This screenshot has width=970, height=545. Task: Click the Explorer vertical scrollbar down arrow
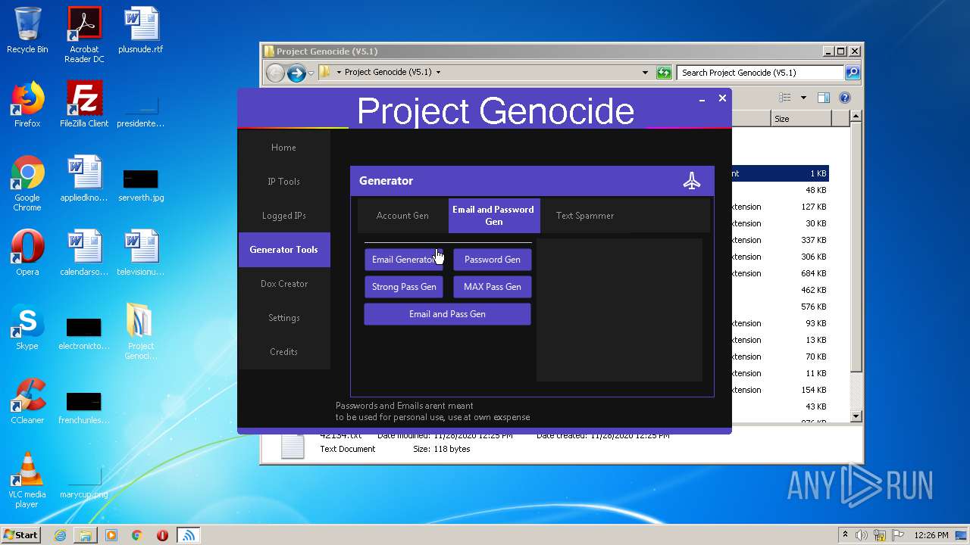click(x=856, y=416)
